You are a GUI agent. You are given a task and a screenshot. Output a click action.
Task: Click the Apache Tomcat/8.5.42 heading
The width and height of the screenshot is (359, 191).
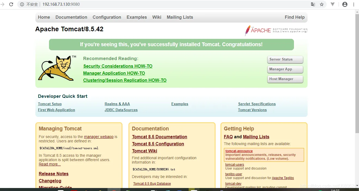[x=69, y=29]
